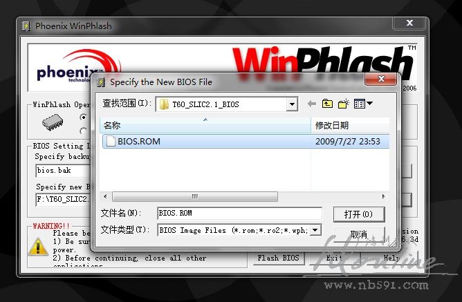Click the bios.bak backup file field
Image resolution: width=462 pixels, height=302 pixels.
point(61,170)
